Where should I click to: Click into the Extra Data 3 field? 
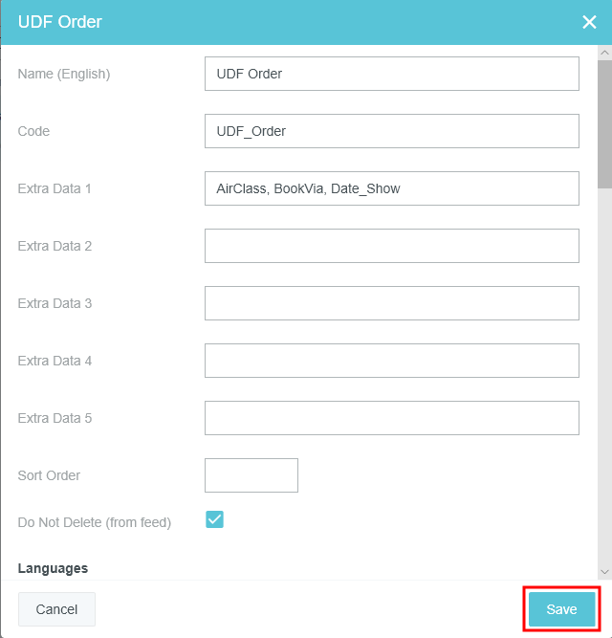pyautogui.click(x=391, y=303)
